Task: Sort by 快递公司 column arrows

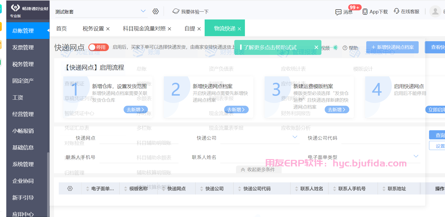Action: tap(202, 189)
